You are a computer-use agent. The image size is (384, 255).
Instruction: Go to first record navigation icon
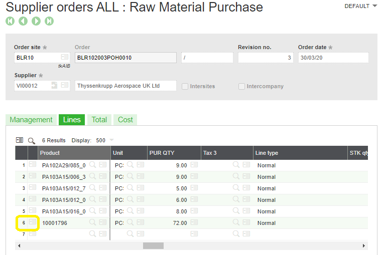point(10,21)
